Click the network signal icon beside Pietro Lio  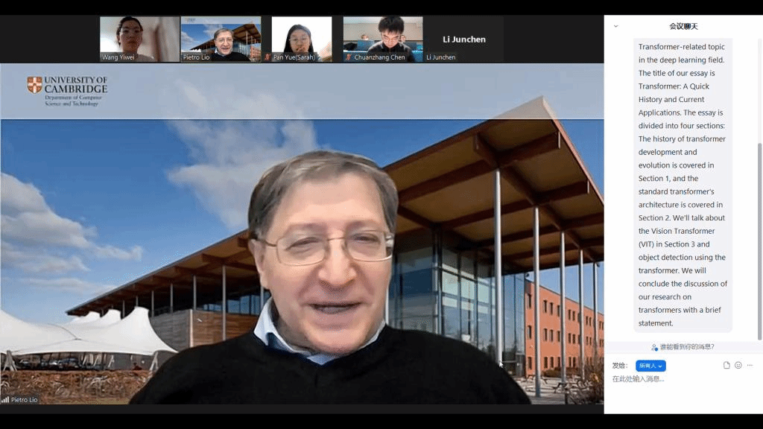[5, 400]
